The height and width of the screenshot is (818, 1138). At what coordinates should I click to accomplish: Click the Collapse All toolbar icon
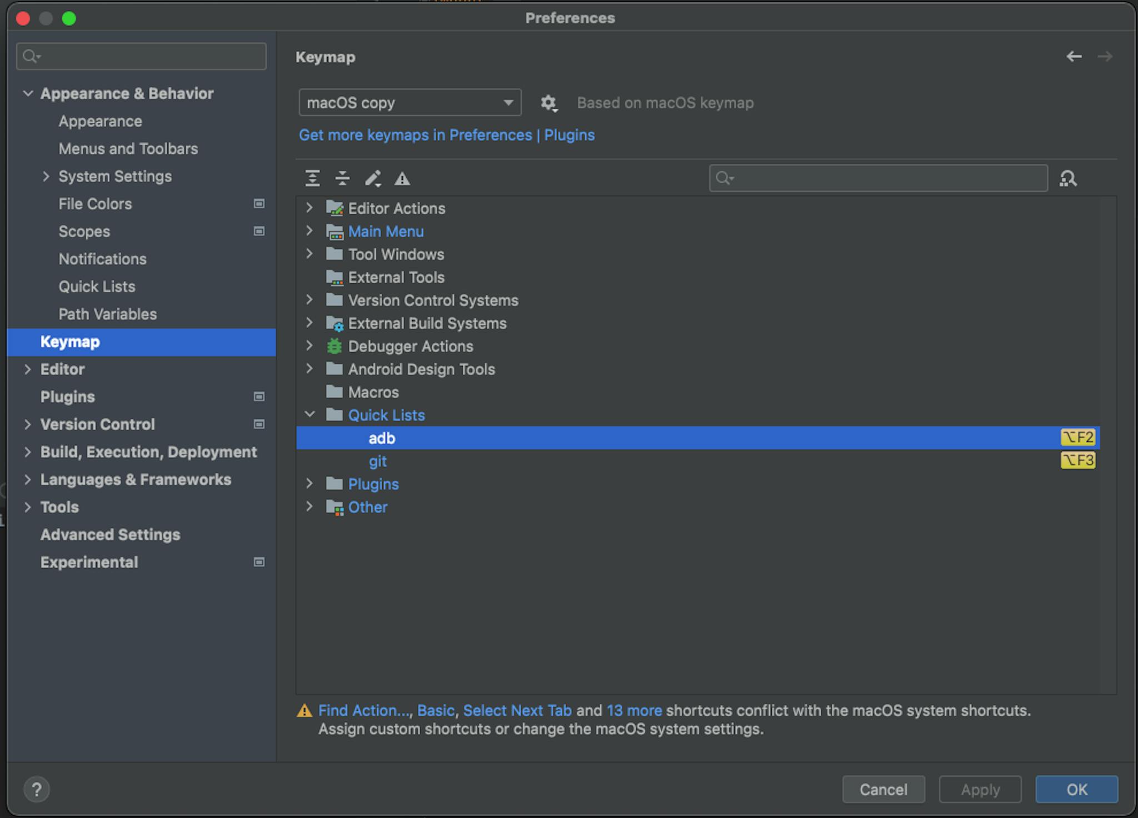pos(342,178)
